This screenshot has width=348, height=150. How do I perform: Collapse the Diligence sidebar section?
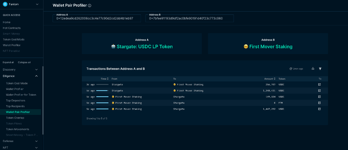click(36, 76)
